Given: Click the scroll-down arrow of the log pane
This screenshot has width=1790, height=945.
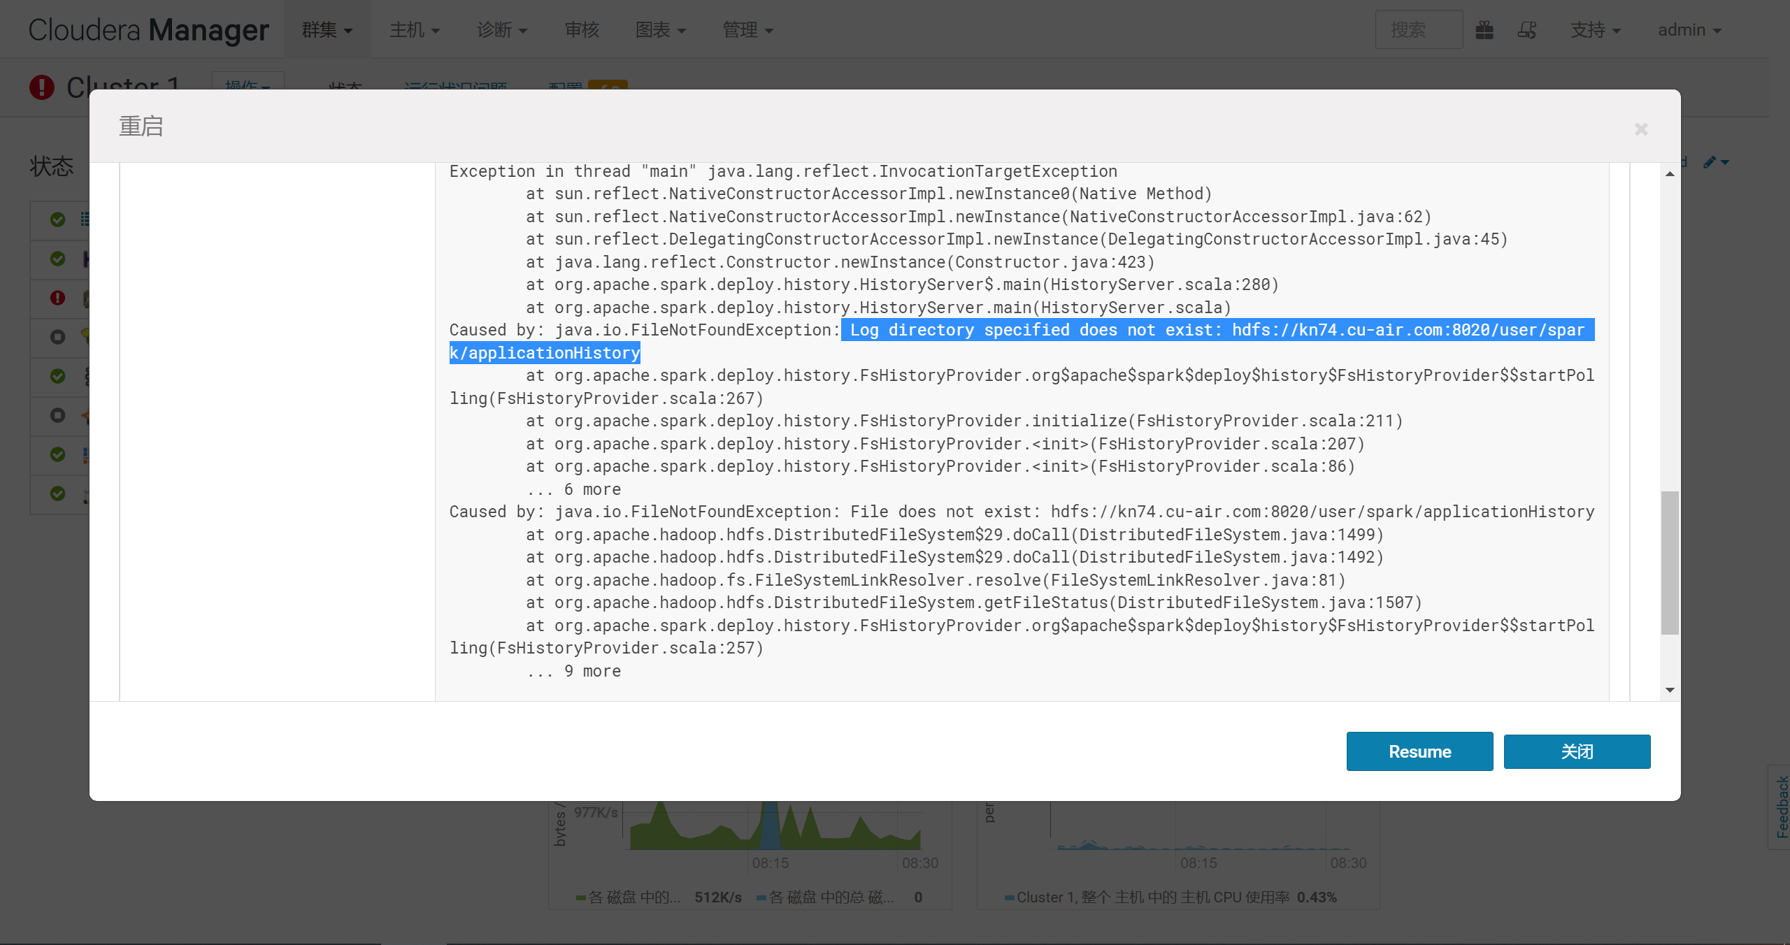Looking at the screenshot, I should pyautogui.click(x=1670, y=690).
